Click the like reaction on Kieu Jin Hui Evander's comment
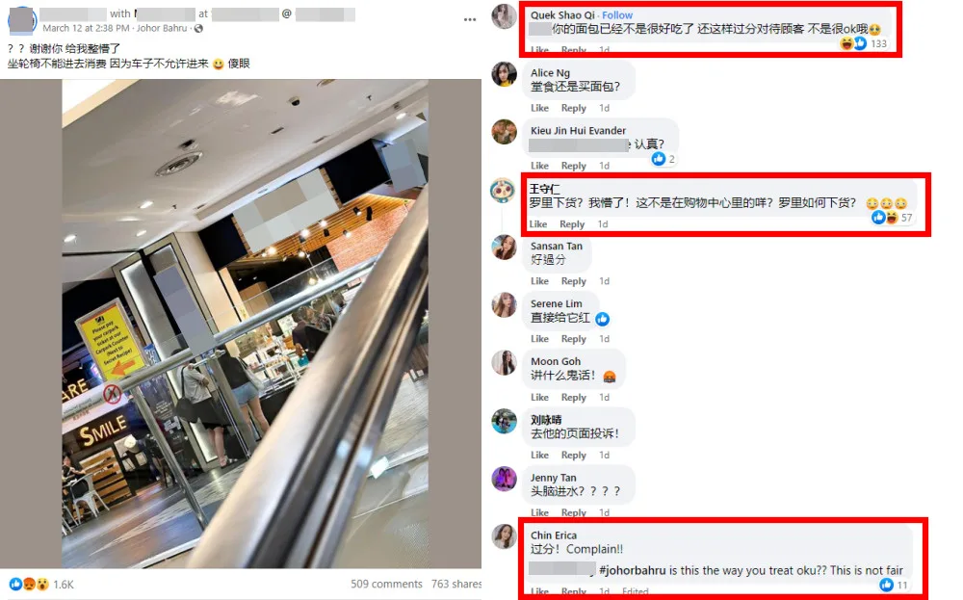This screenshot has width=963, height=600. point(659,159)
